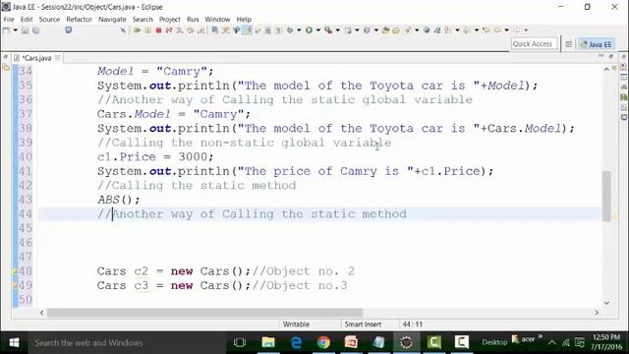
Task: Click the Previous Annotation icon
Action: pos(467,30)
